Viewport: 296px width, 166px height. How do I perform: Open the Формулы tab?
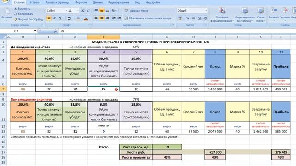pos(81,2)
